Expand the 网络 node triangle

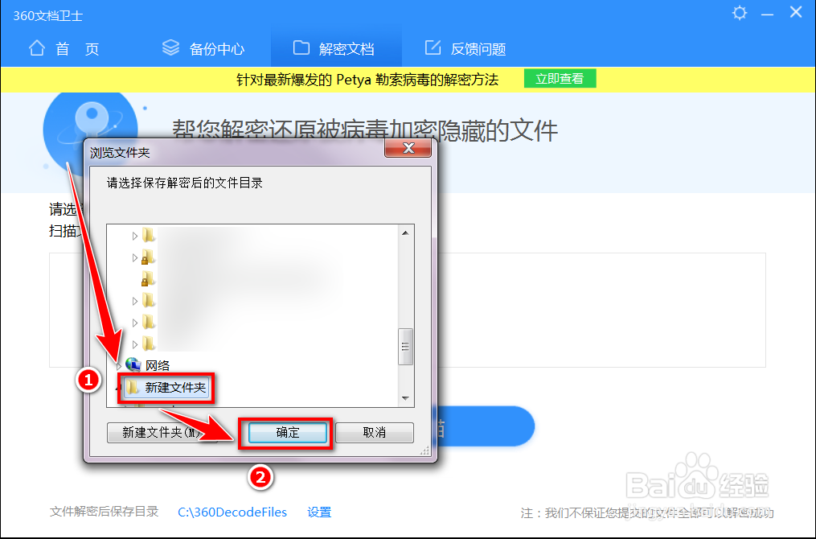pyautogui.click(x=119, y=366)
